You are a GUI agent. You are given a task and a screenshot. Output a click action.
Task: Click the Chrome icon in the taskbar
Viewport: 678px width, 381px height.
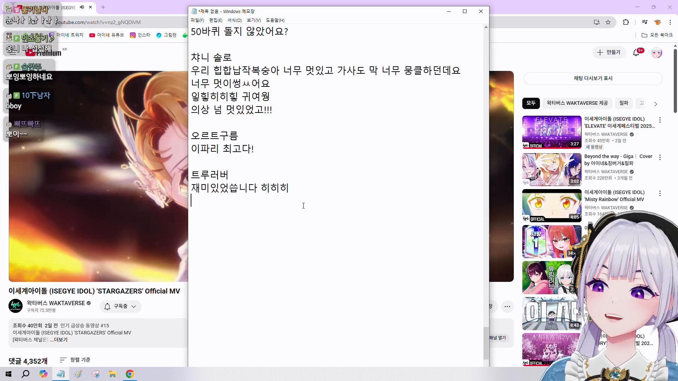[x=130, y=374]
